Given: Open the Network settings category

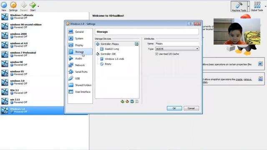Looking at the screenshot, I should (80, 65).
